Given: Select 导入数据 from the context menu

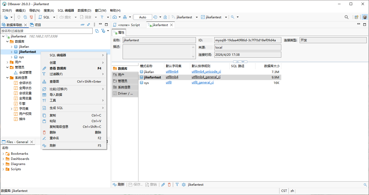Looking at the screenshot, I should (56, 95).
